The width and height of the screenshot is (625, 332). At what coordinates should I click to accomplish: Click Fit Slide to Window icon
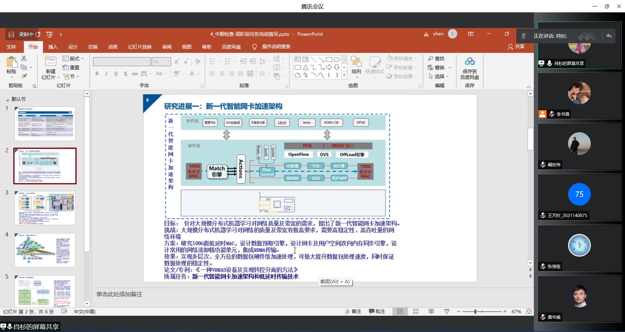[x=529, y=311]
